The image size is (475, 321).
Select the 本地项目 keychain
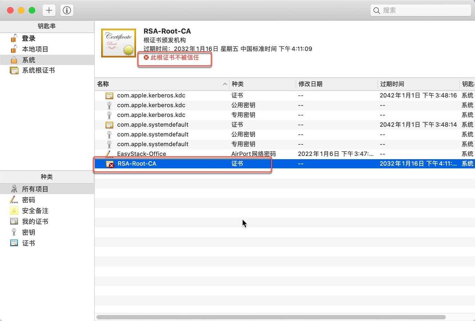35,49
